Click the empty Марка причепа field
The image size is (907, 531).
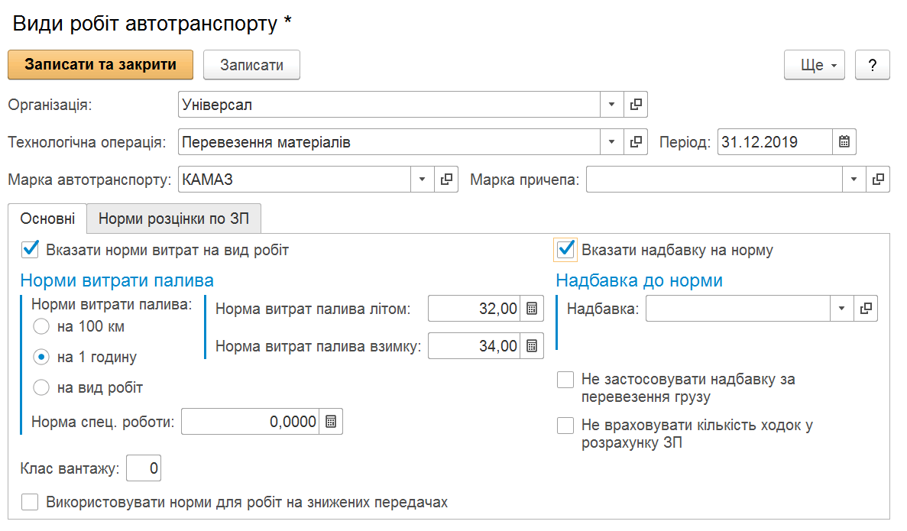[x=714, y=180]
